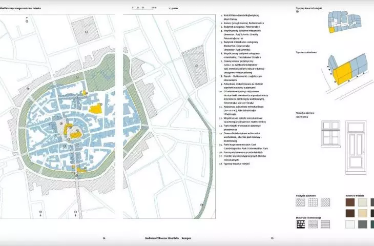Select legend entry 14, Dawna linia kolejowa
Image resolution: width=374 pixels, height=246 pixels.
click(x=240, y=137)
